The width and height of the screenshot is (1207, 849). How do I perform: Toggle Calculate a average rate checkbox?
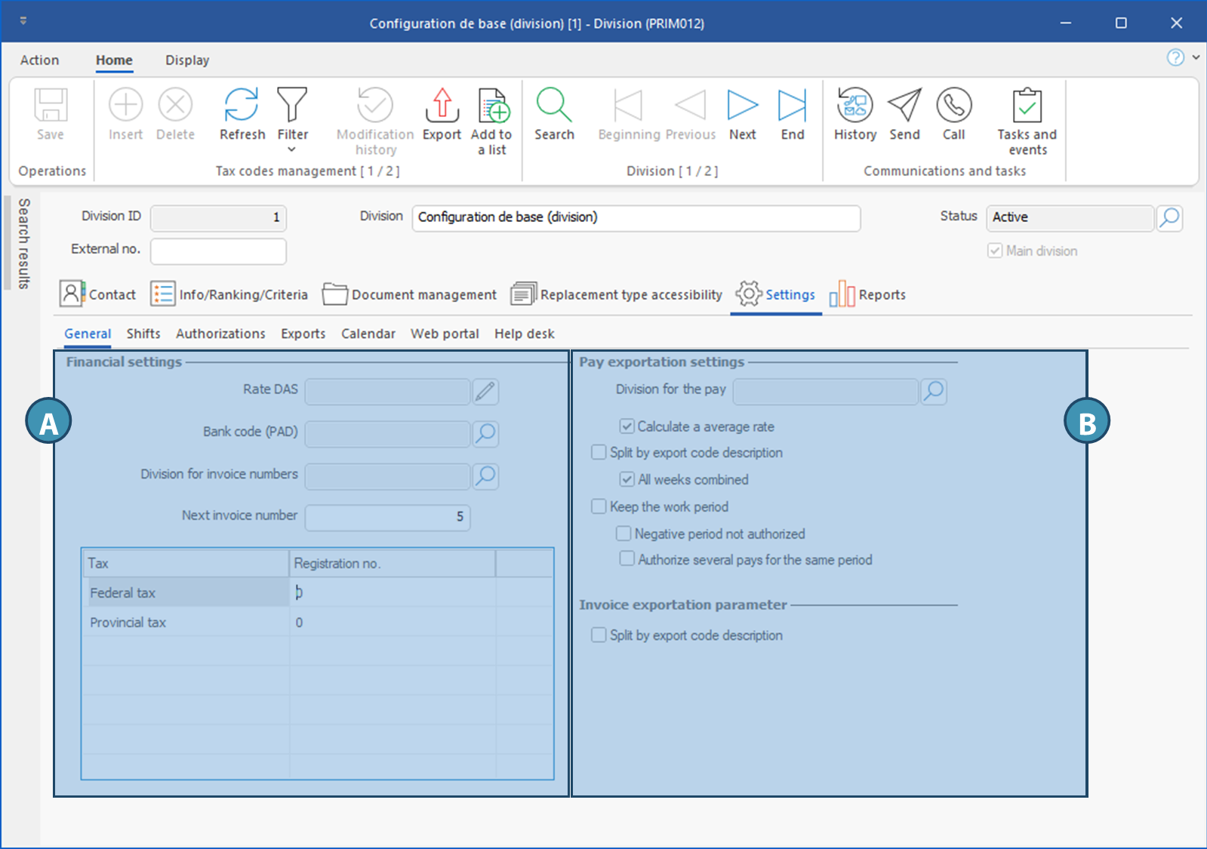coord(627,426)
